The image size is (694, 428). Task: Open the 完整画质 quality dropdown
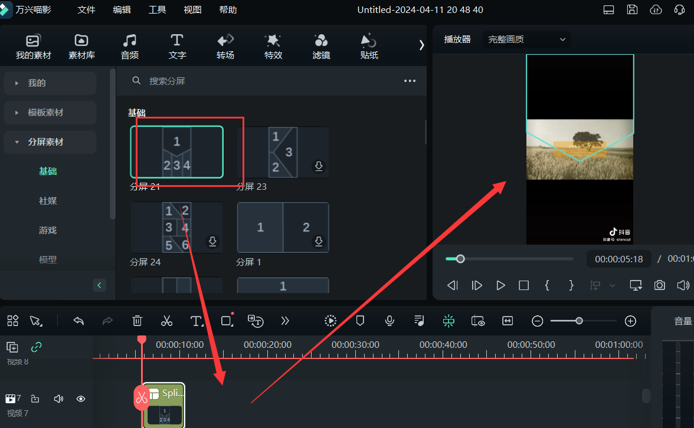tap(526, 39)
